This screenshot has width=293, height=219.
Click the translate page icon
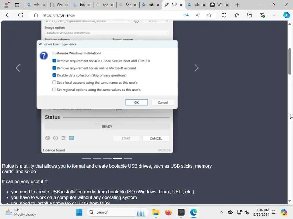[x=186, y=15]
